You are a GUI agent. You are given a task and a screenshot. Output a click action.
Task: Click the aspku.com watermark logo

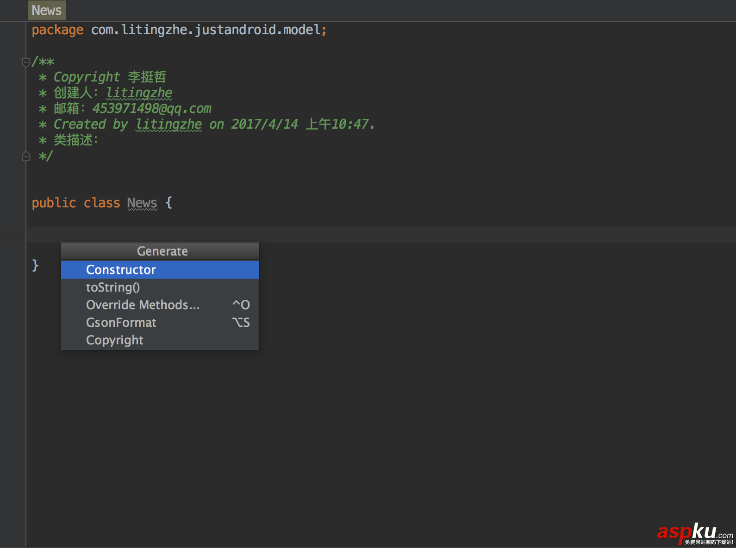pos(694,533)
